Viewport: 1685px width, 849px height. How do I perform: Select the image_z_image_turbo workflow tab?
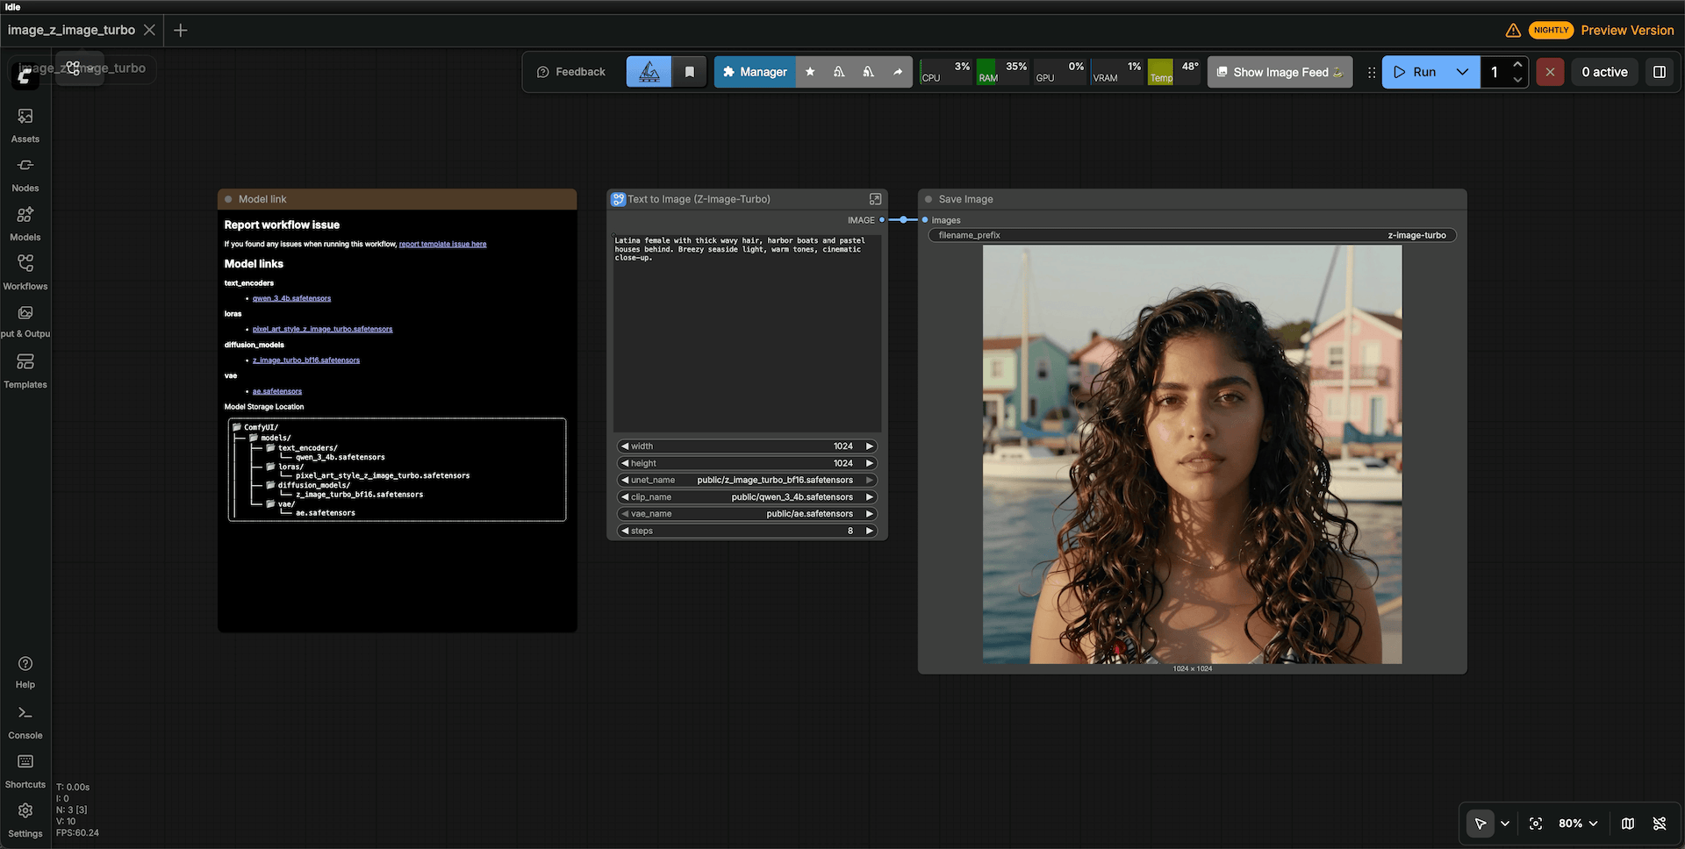pos(72,30)
